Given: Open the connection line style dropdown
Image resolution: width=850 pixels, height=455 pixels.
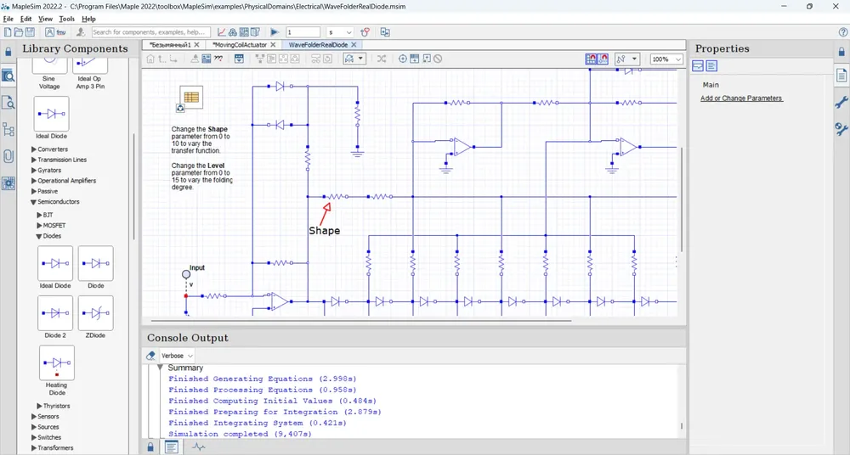Looking at the screenshot, I should click(x=627, y=59).
